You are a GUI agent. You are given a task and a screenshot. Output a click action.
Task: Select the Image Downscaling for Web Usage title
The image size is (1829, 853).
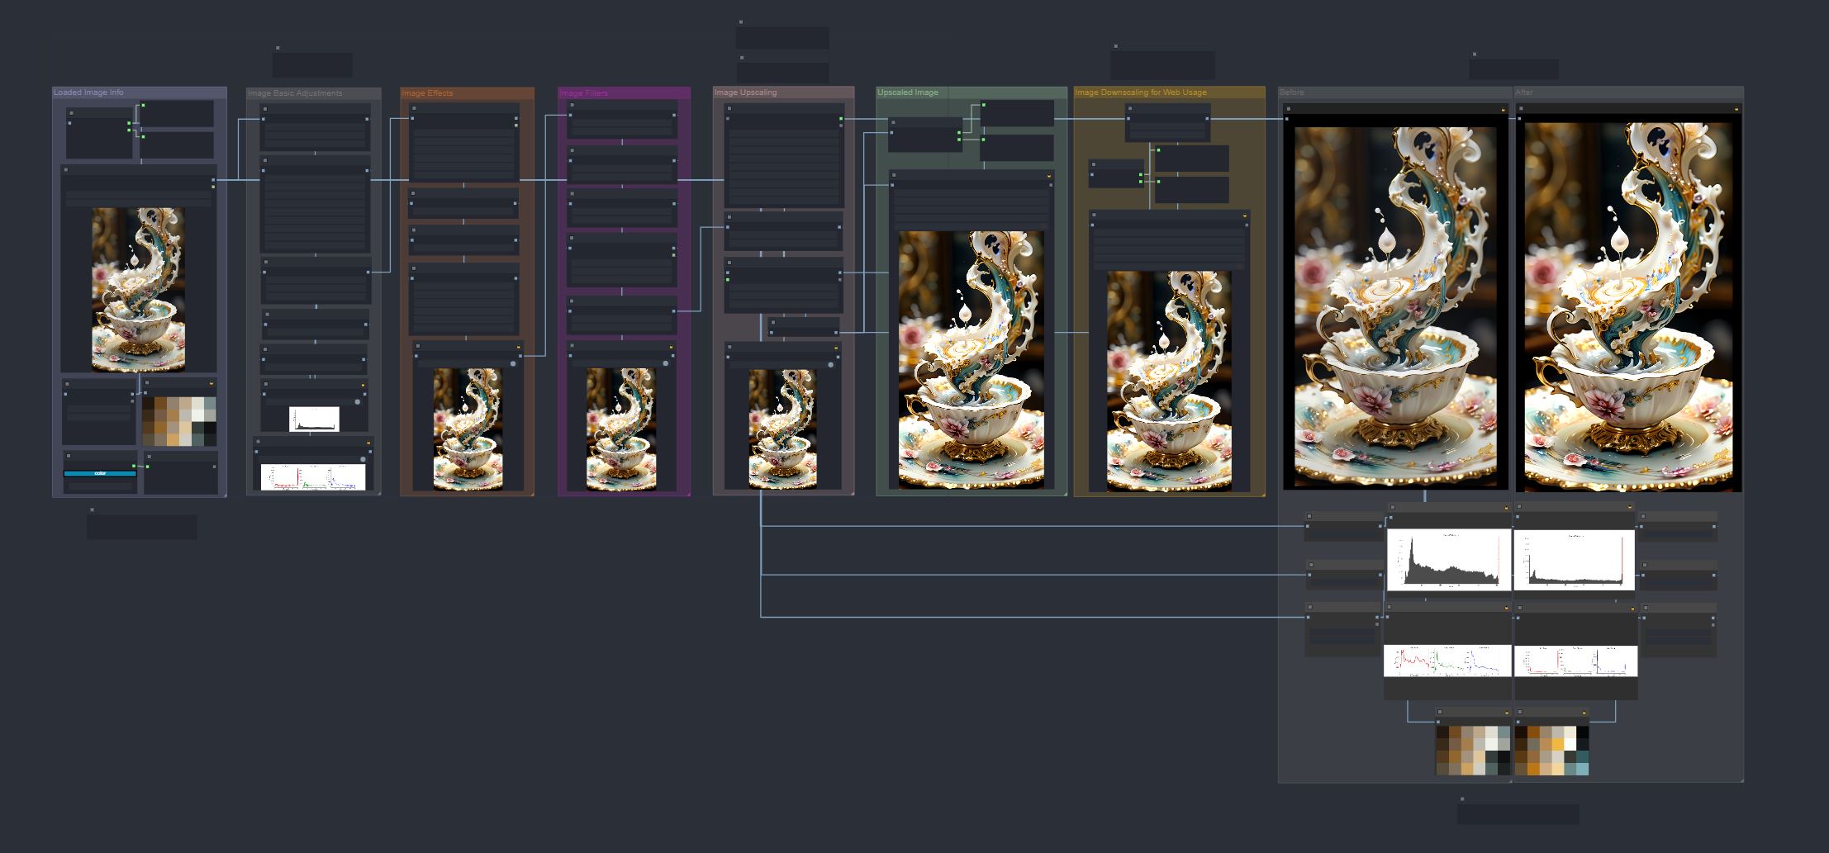click(x=1141, y=92)
